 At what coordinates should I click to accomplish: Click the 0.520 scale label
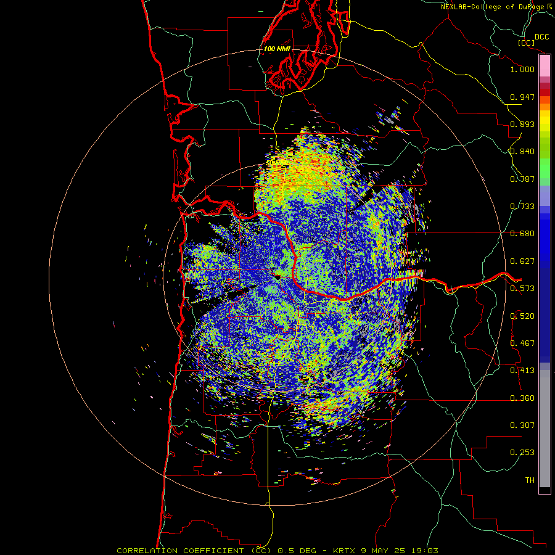click(522, 316)
